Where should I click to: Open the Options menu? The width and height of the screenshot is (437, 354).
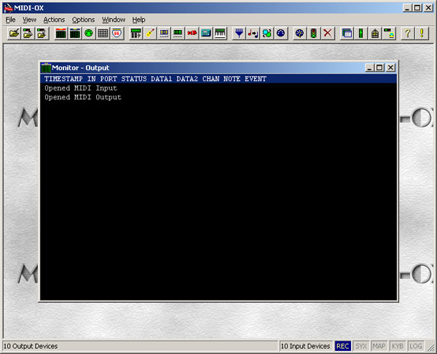click(83, 20)
